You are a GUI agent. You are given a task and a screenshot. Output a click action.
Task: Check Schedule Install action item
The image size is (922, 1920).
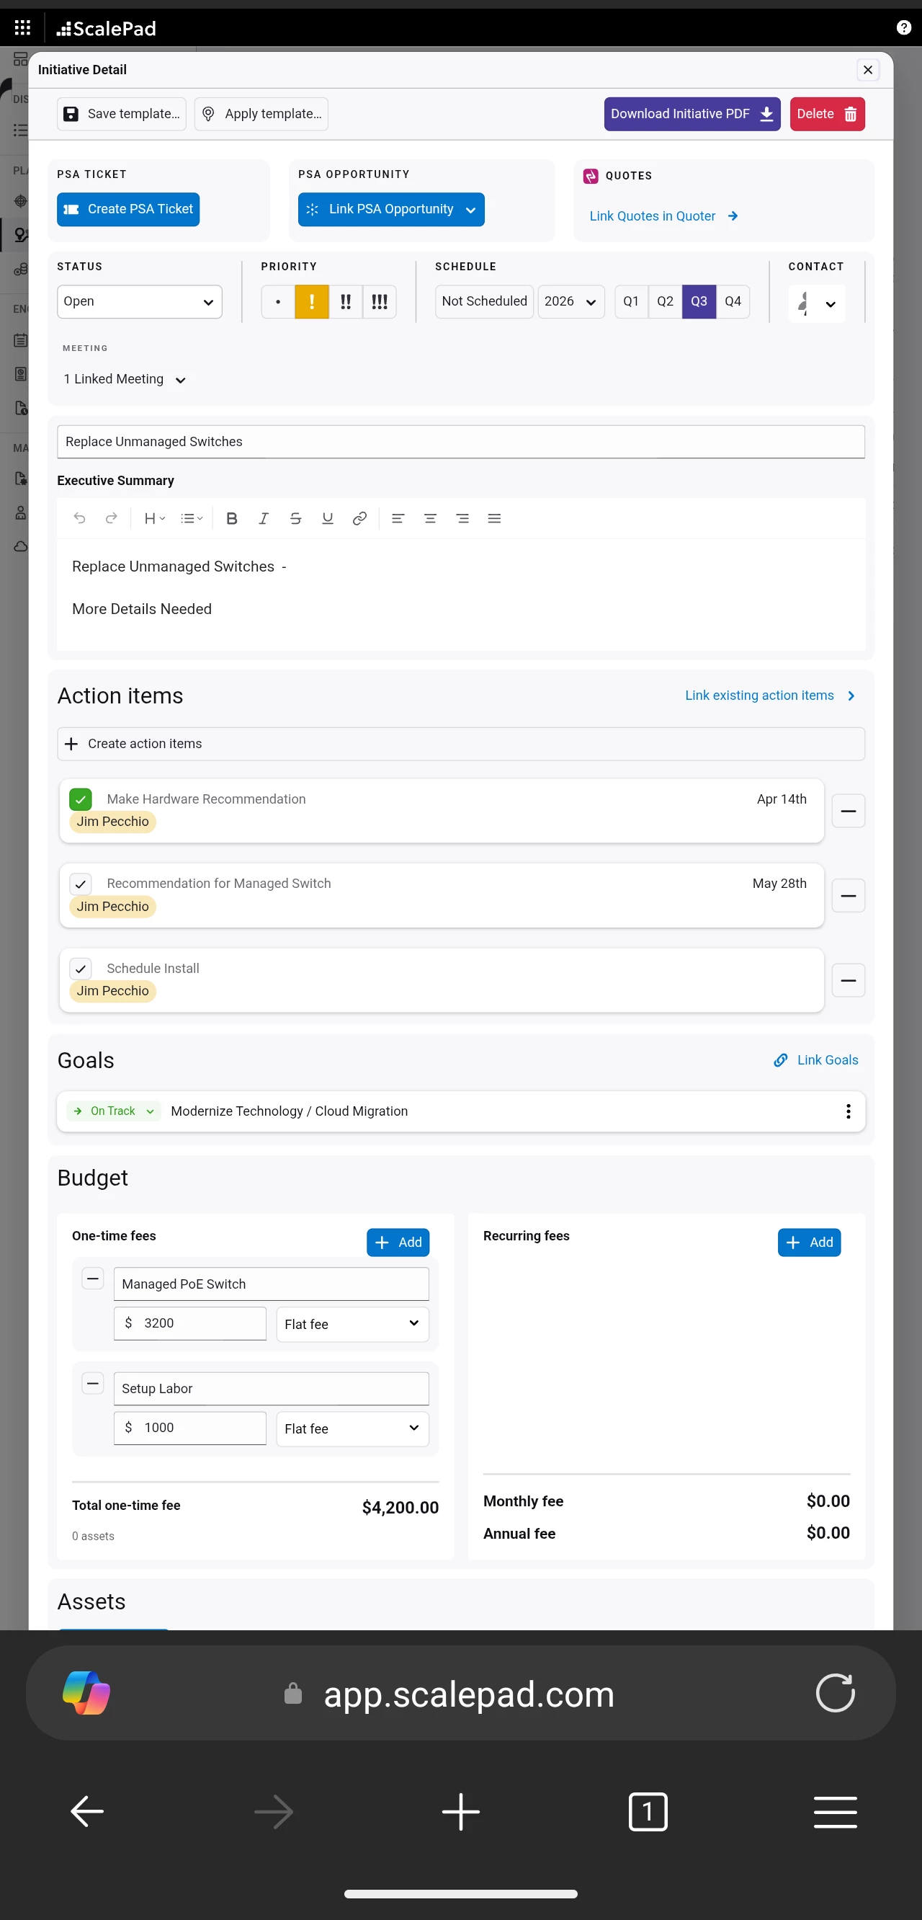[81, 969]
